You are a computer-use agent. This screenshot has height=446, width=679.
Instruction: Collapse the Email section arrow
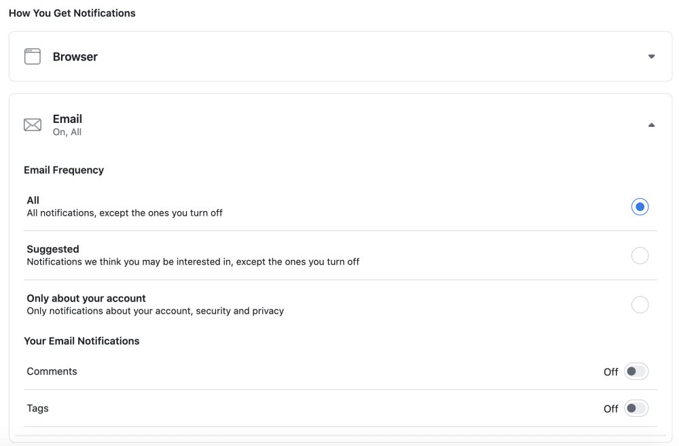pyautogui.click(x=651, y=125)
